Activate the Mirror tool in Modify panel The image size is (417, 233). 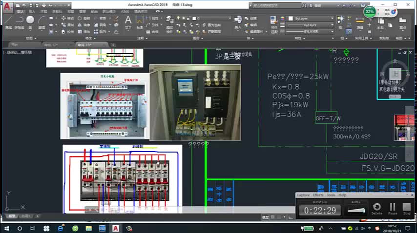tap(84, 25)
